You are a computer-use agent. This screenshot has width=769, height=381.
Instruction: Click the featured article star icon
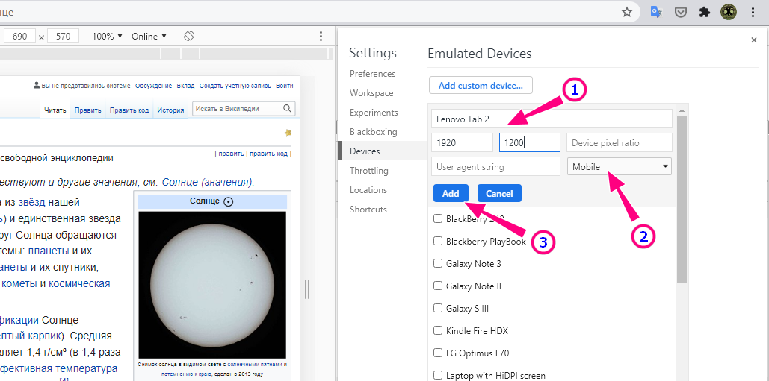point(288,133)
